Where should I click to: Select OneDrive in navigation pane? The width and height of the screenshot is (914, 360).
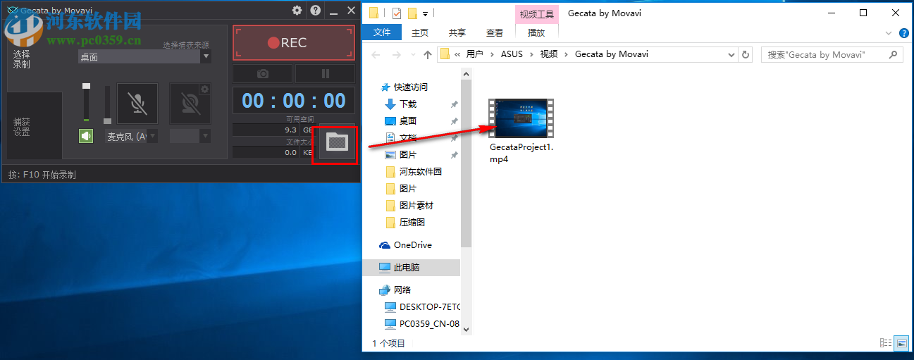click(412, 245)
